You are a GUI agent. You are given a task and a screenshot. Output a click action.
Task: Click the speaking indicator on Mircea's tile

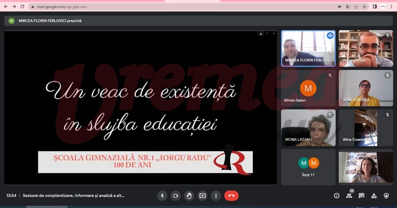(x=330, y=35)
